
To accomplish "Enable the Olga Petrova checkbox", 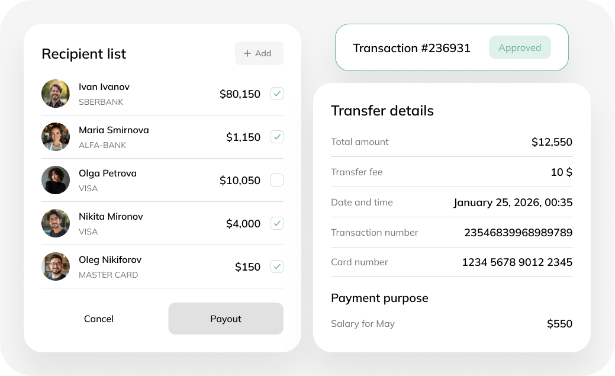I will (x=277, y=180).
